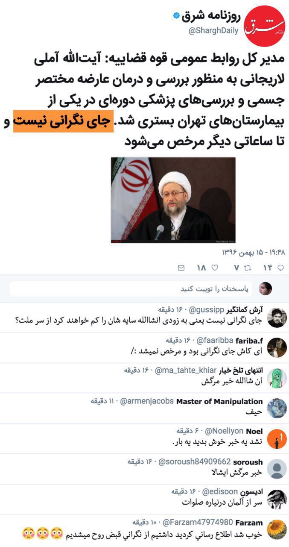289x547 pixels.
Task: Open the @SharghDaily handle link
Action: pos(213,31)
